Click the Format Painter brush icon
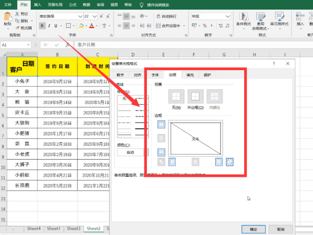The width and height of the screenshot is (313, 235). pyautogui.click(x=17, y=28)
